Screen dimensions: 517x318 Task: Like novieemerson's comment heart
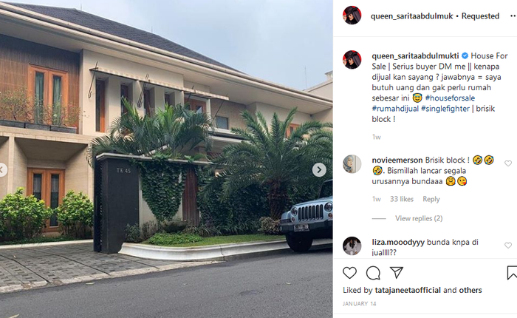point(508,163)
